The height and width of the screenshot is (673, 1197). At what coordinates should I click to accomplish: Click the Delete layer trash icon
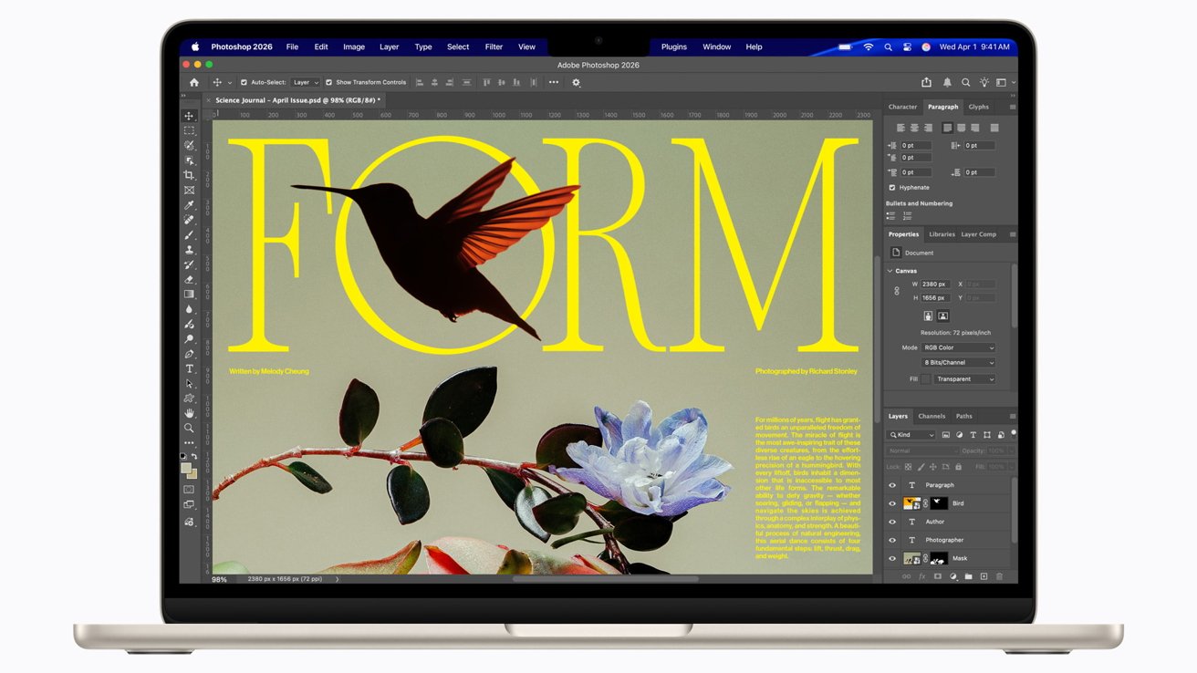[x=999, y=575]
